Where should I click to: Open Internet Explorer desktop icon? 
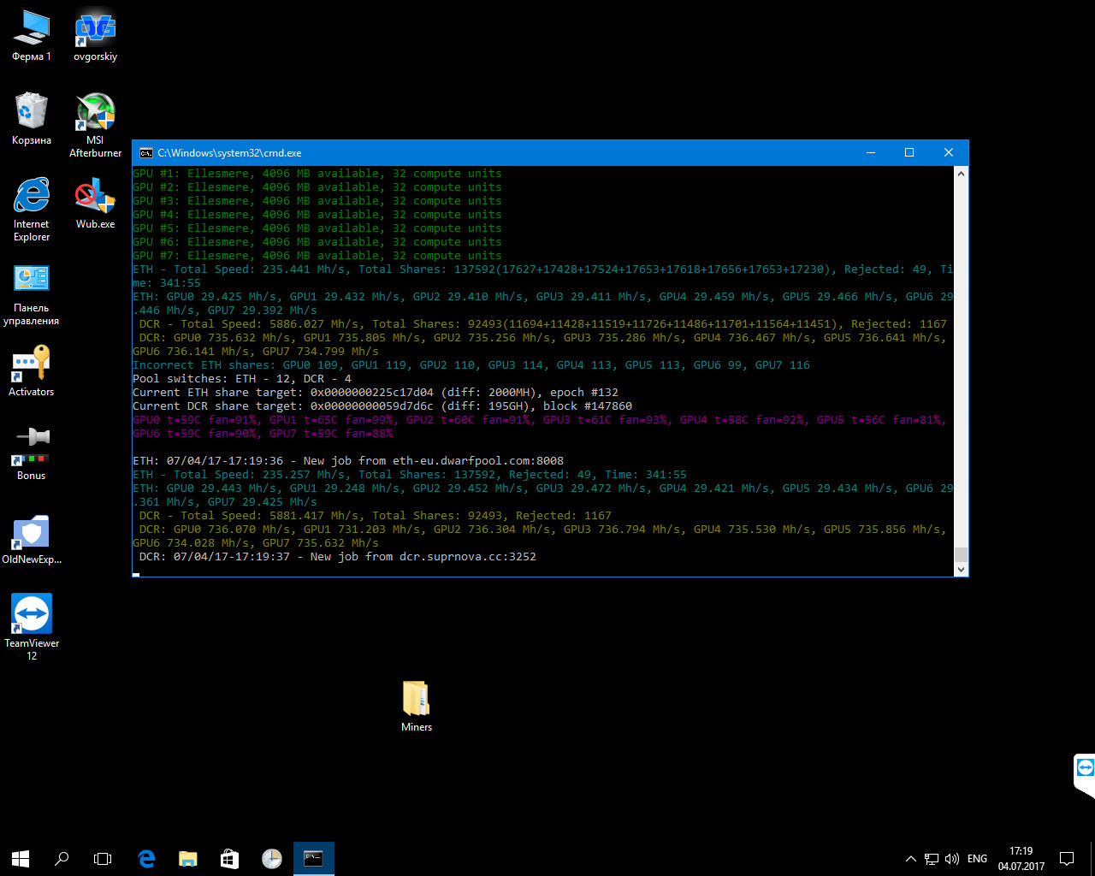coord(32,196)
